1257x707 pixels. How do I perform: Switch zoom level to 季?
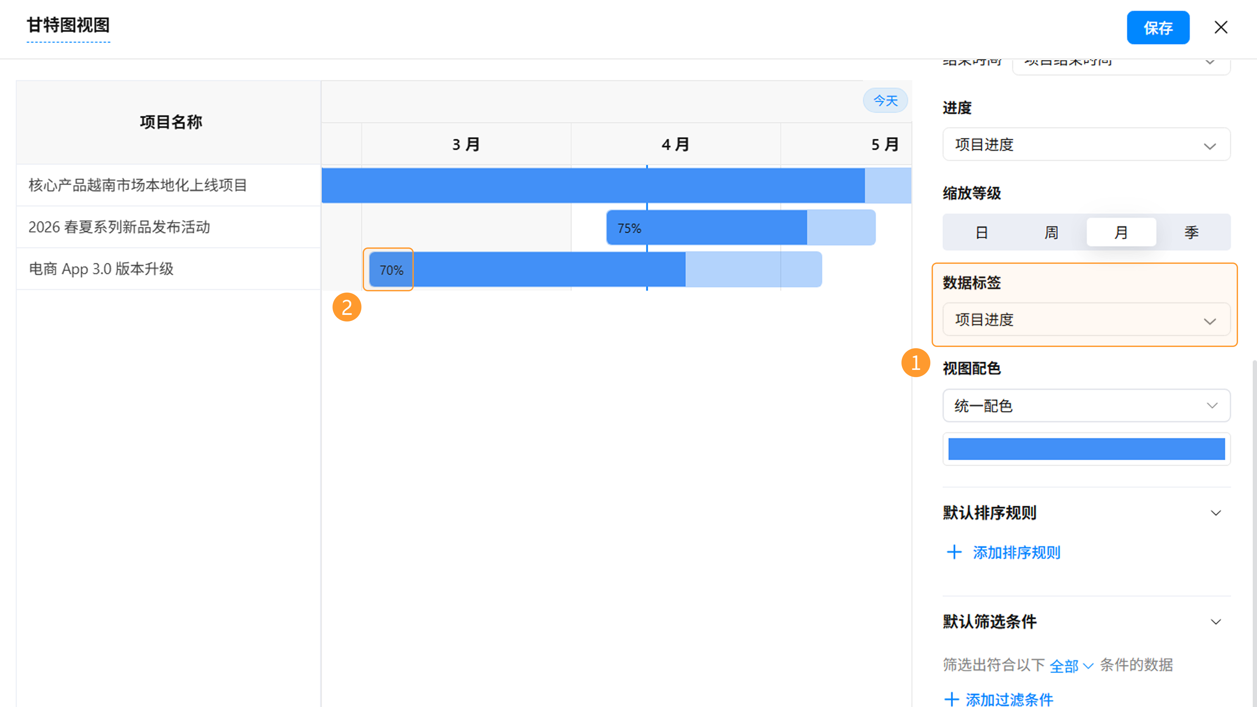1191,232
